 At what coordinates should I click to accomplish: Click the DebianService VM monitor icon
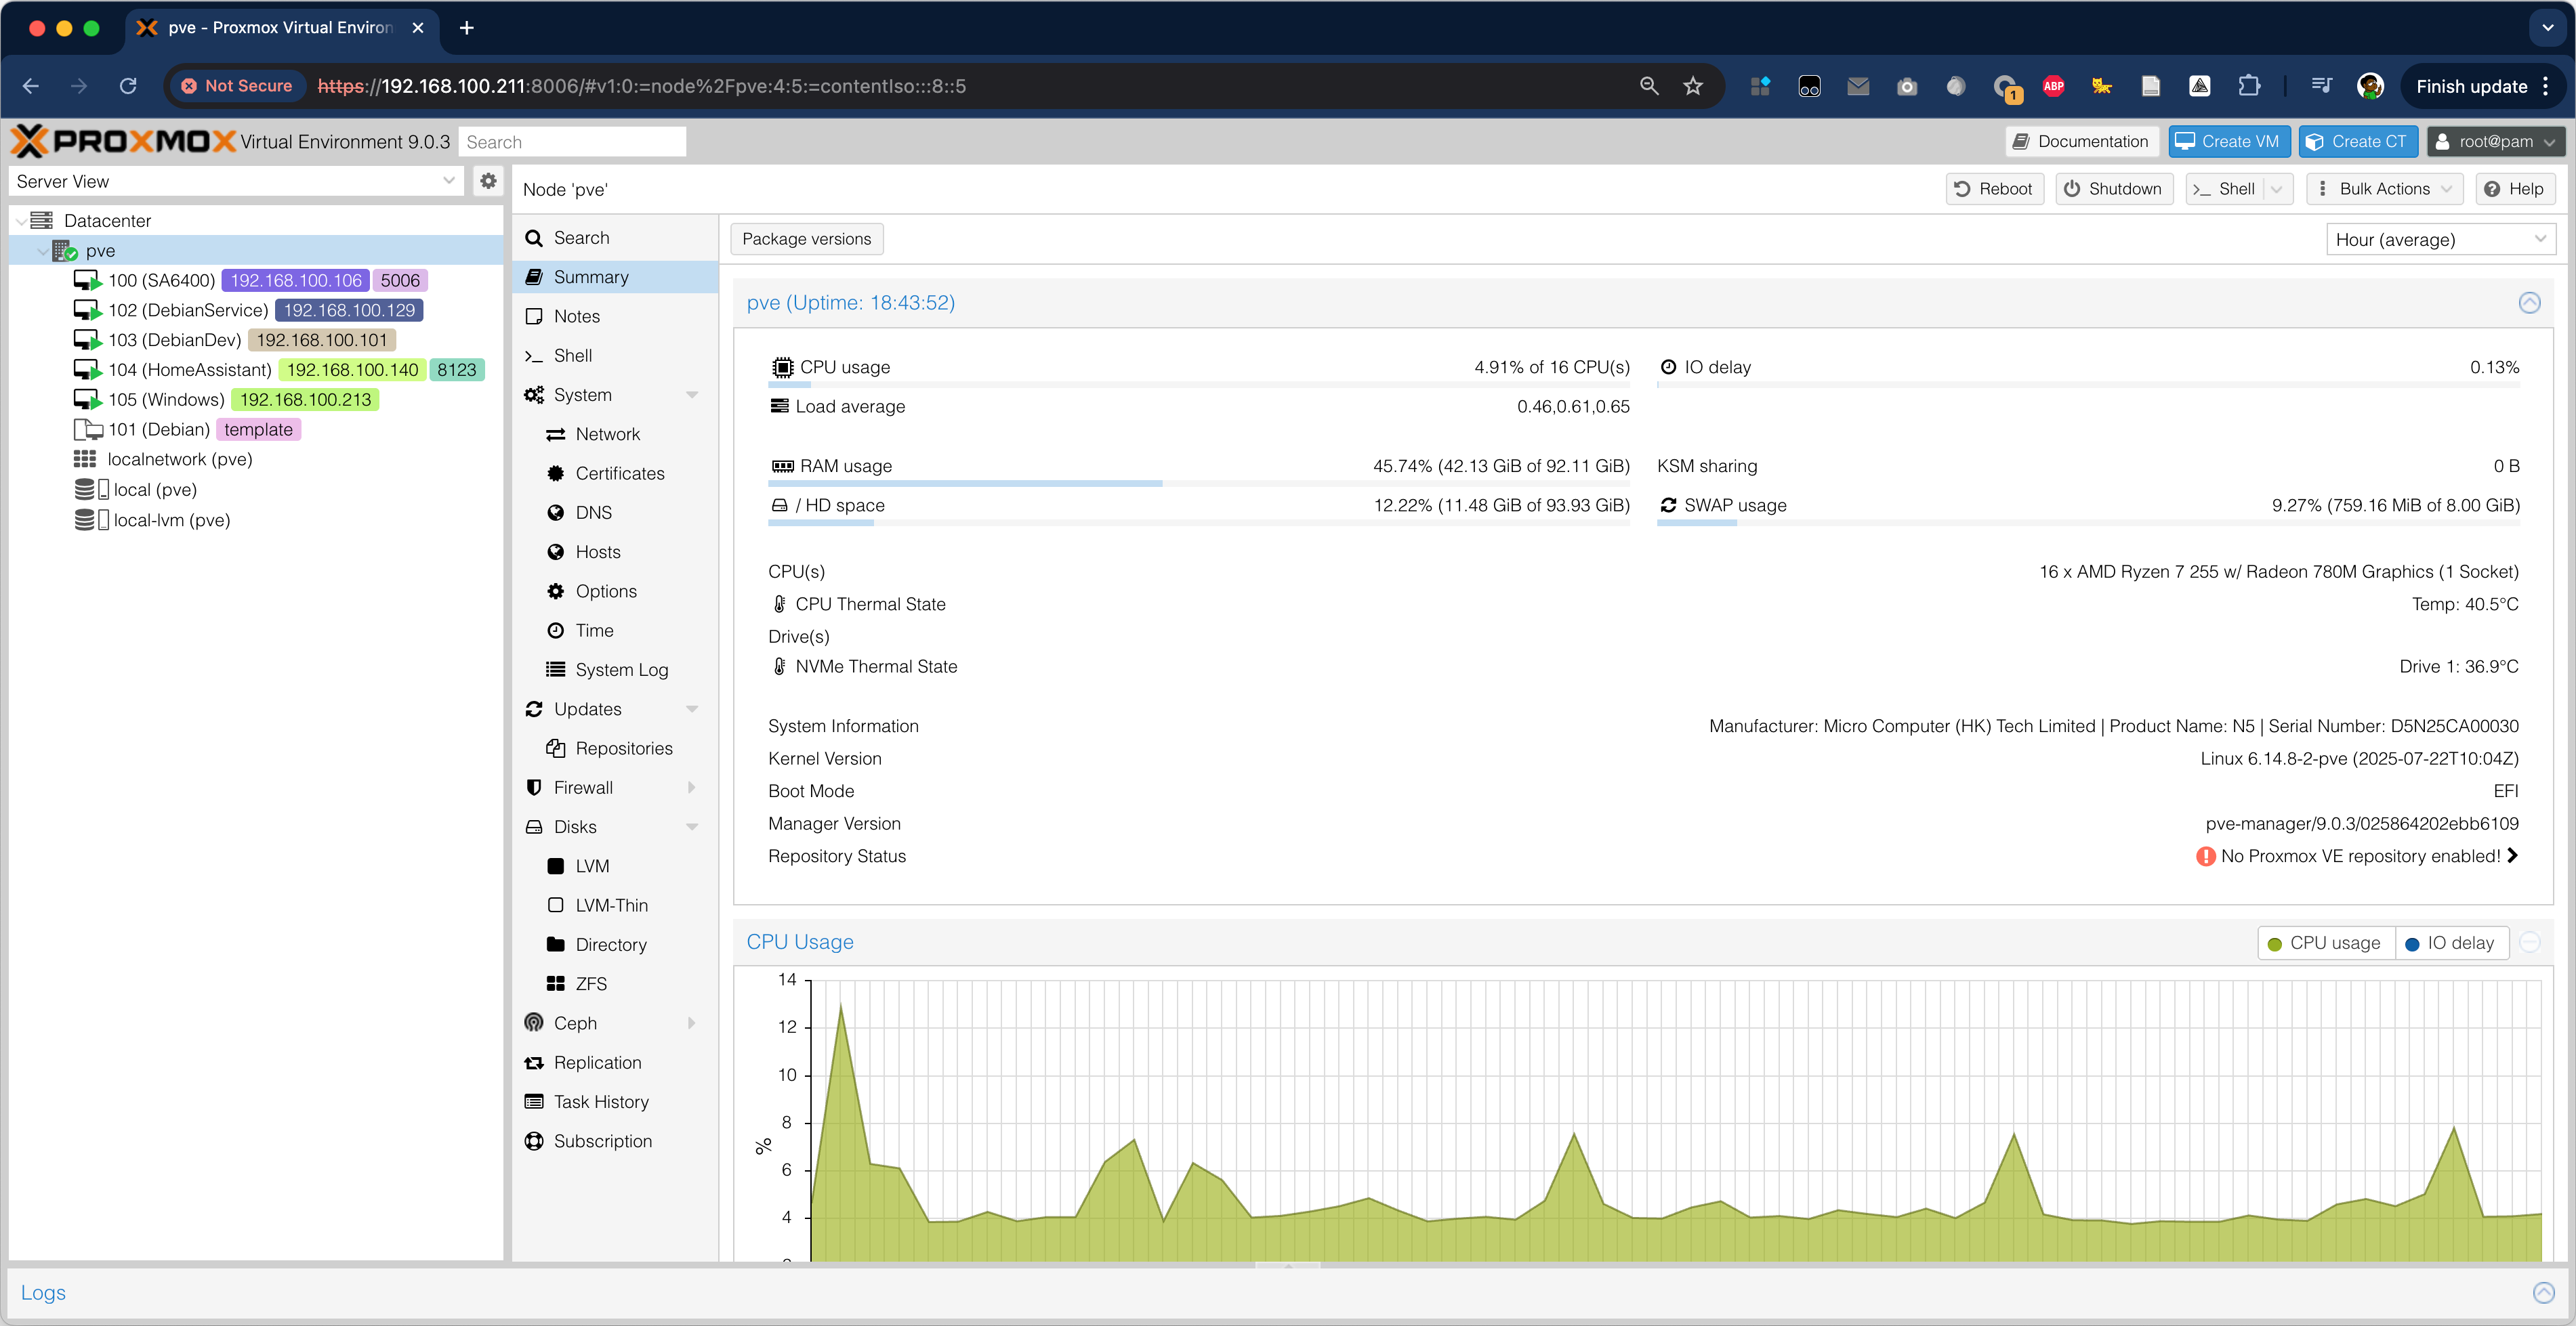tap(88, 311)
